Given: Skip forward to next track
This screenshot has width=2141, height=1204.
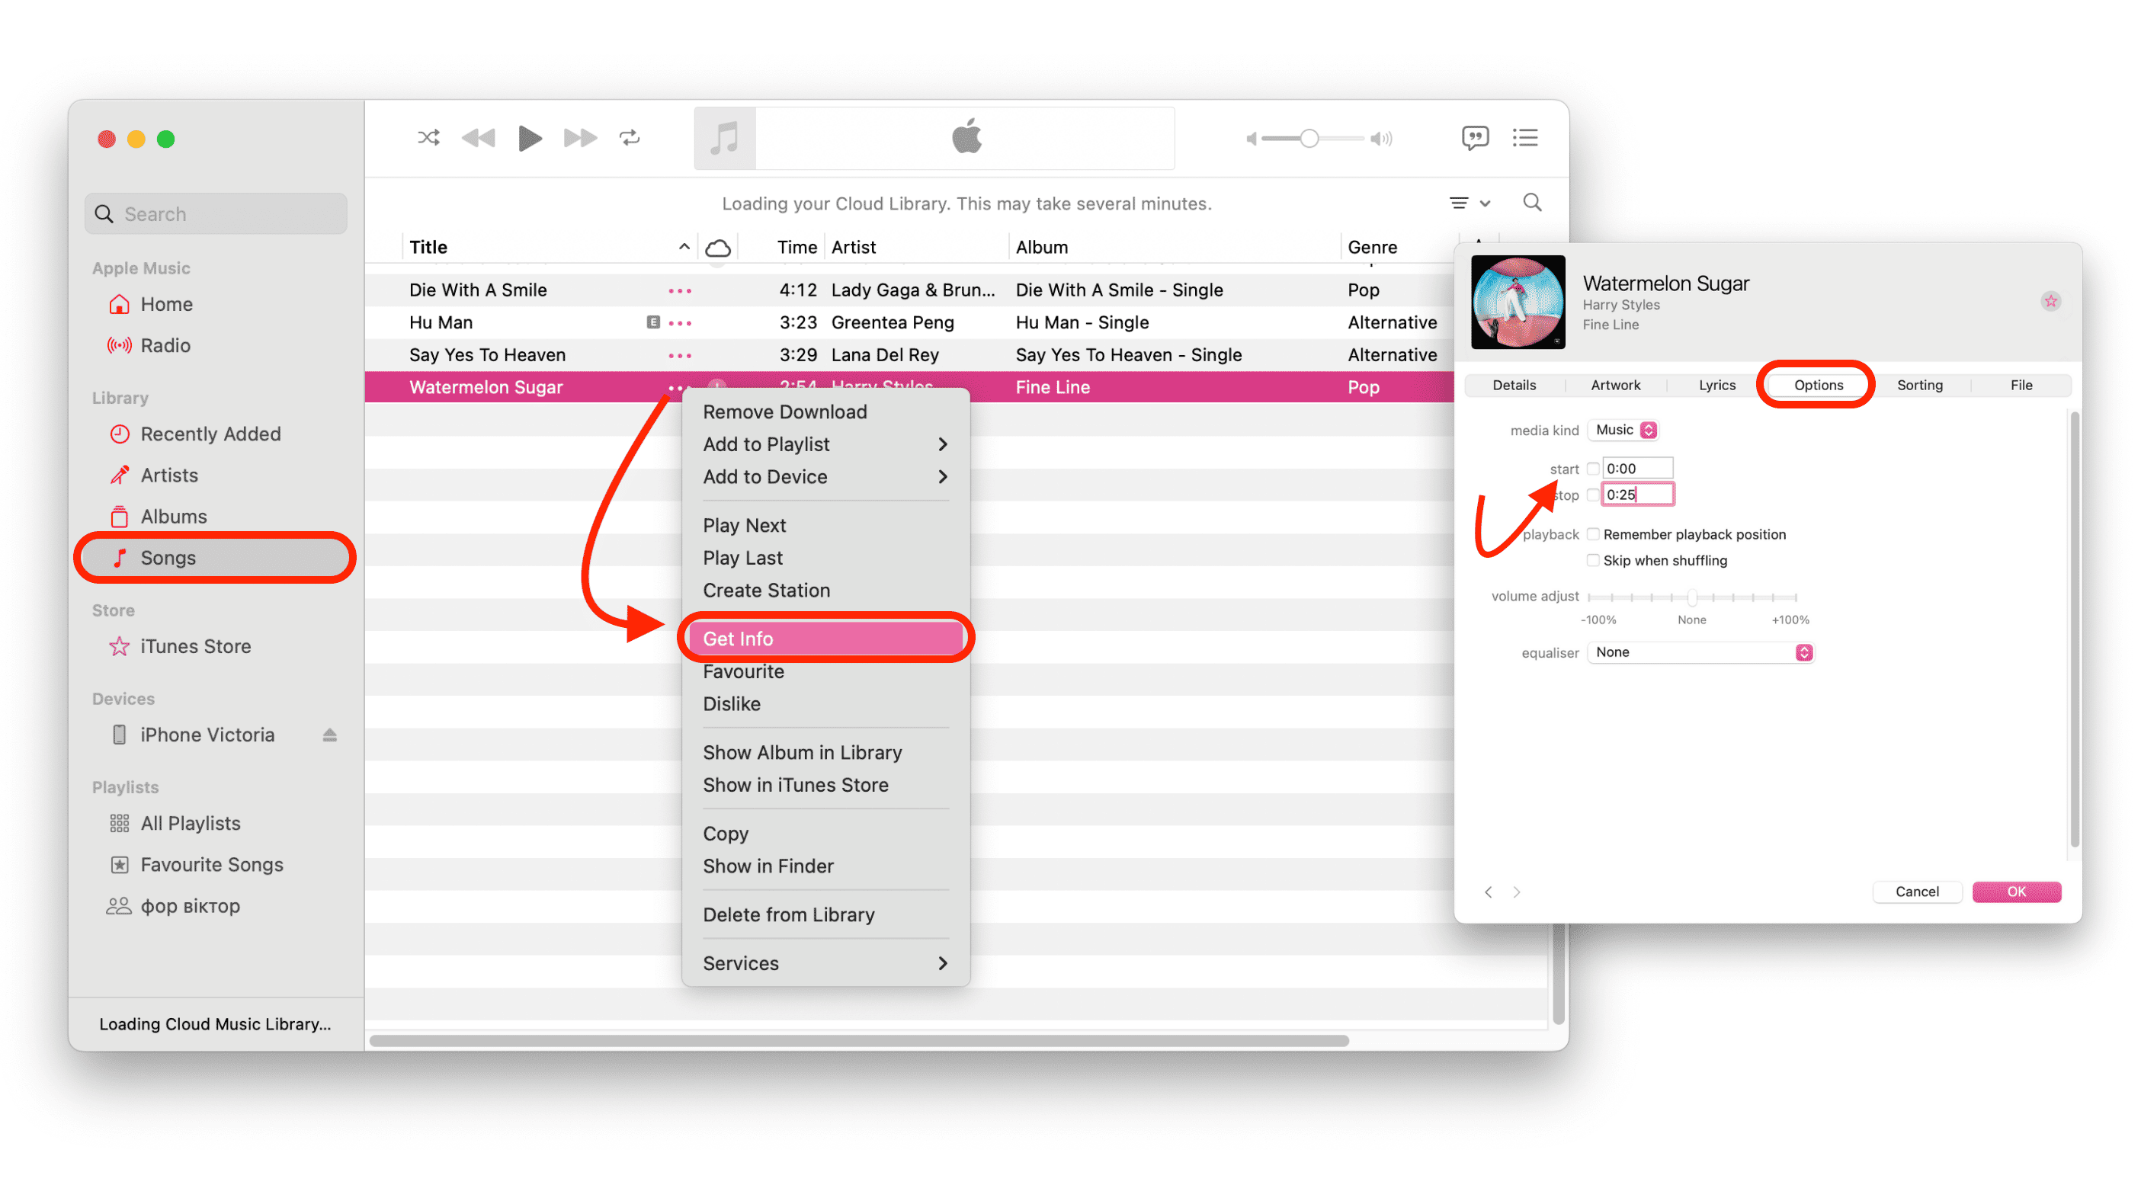Looking at the screenshot, I should (x=580, y=138).
